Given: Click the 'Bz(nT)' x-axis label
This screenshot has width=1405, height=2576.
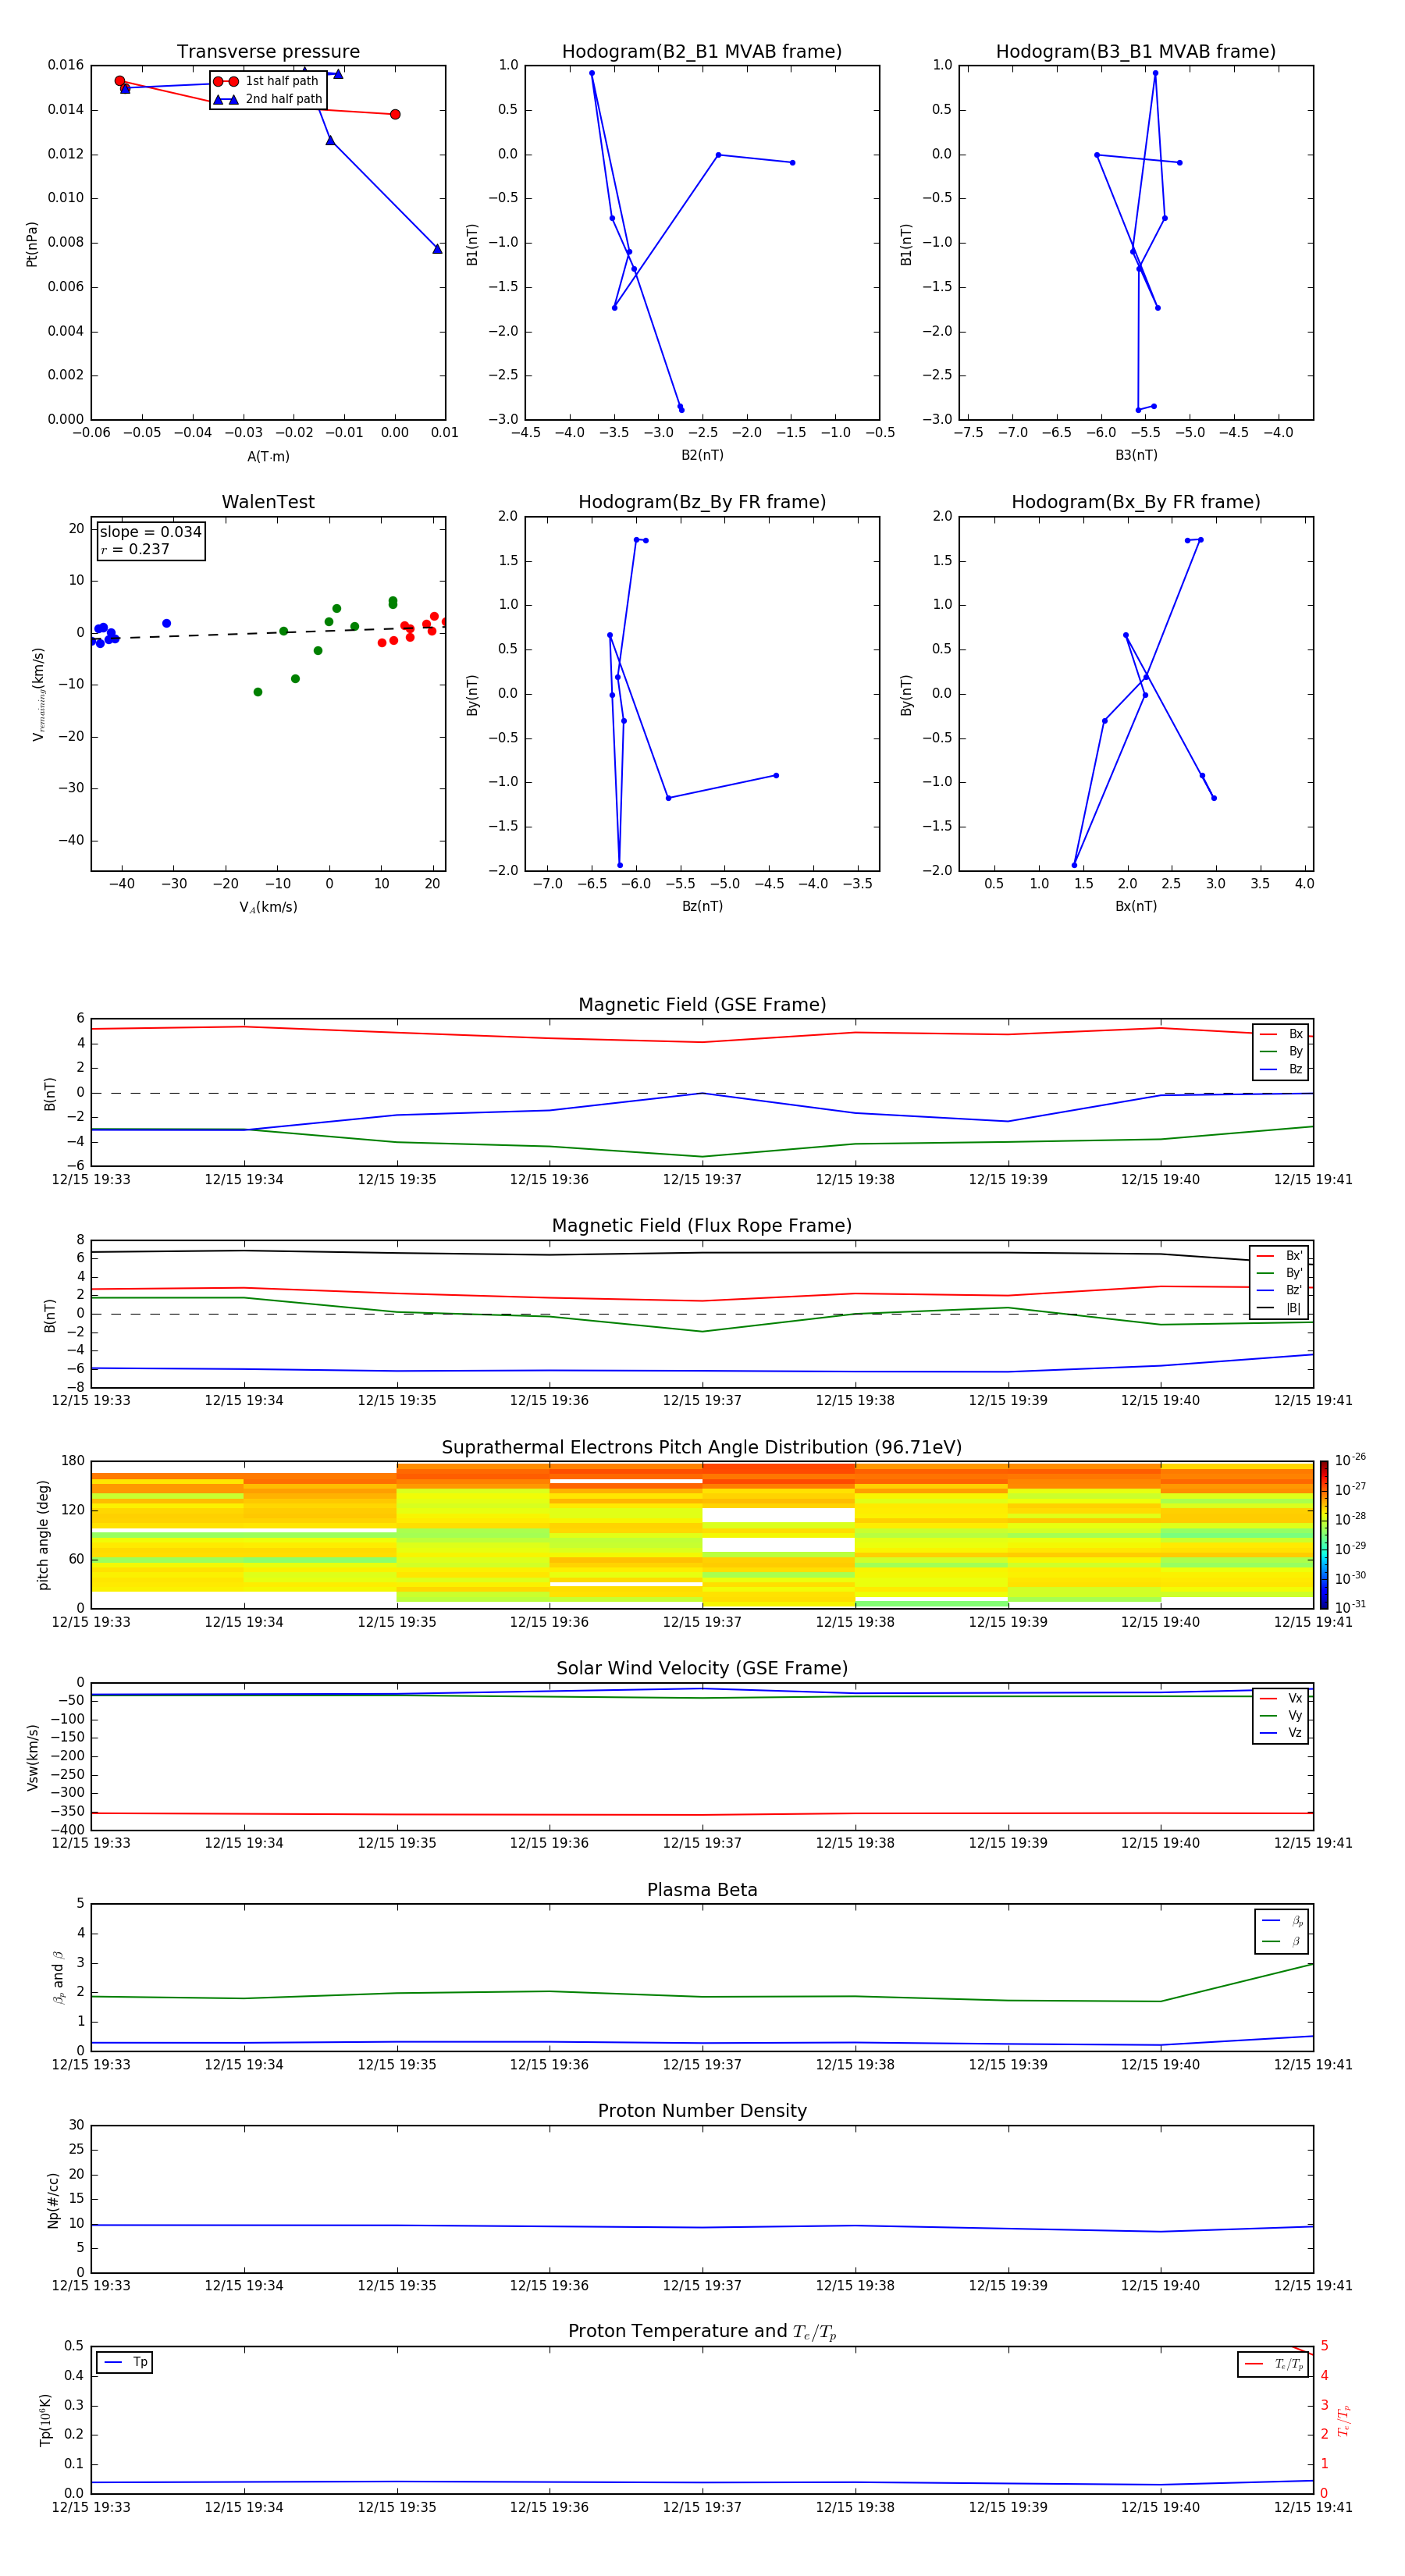Looking at the screenshot, I should (x=702, y=906).
